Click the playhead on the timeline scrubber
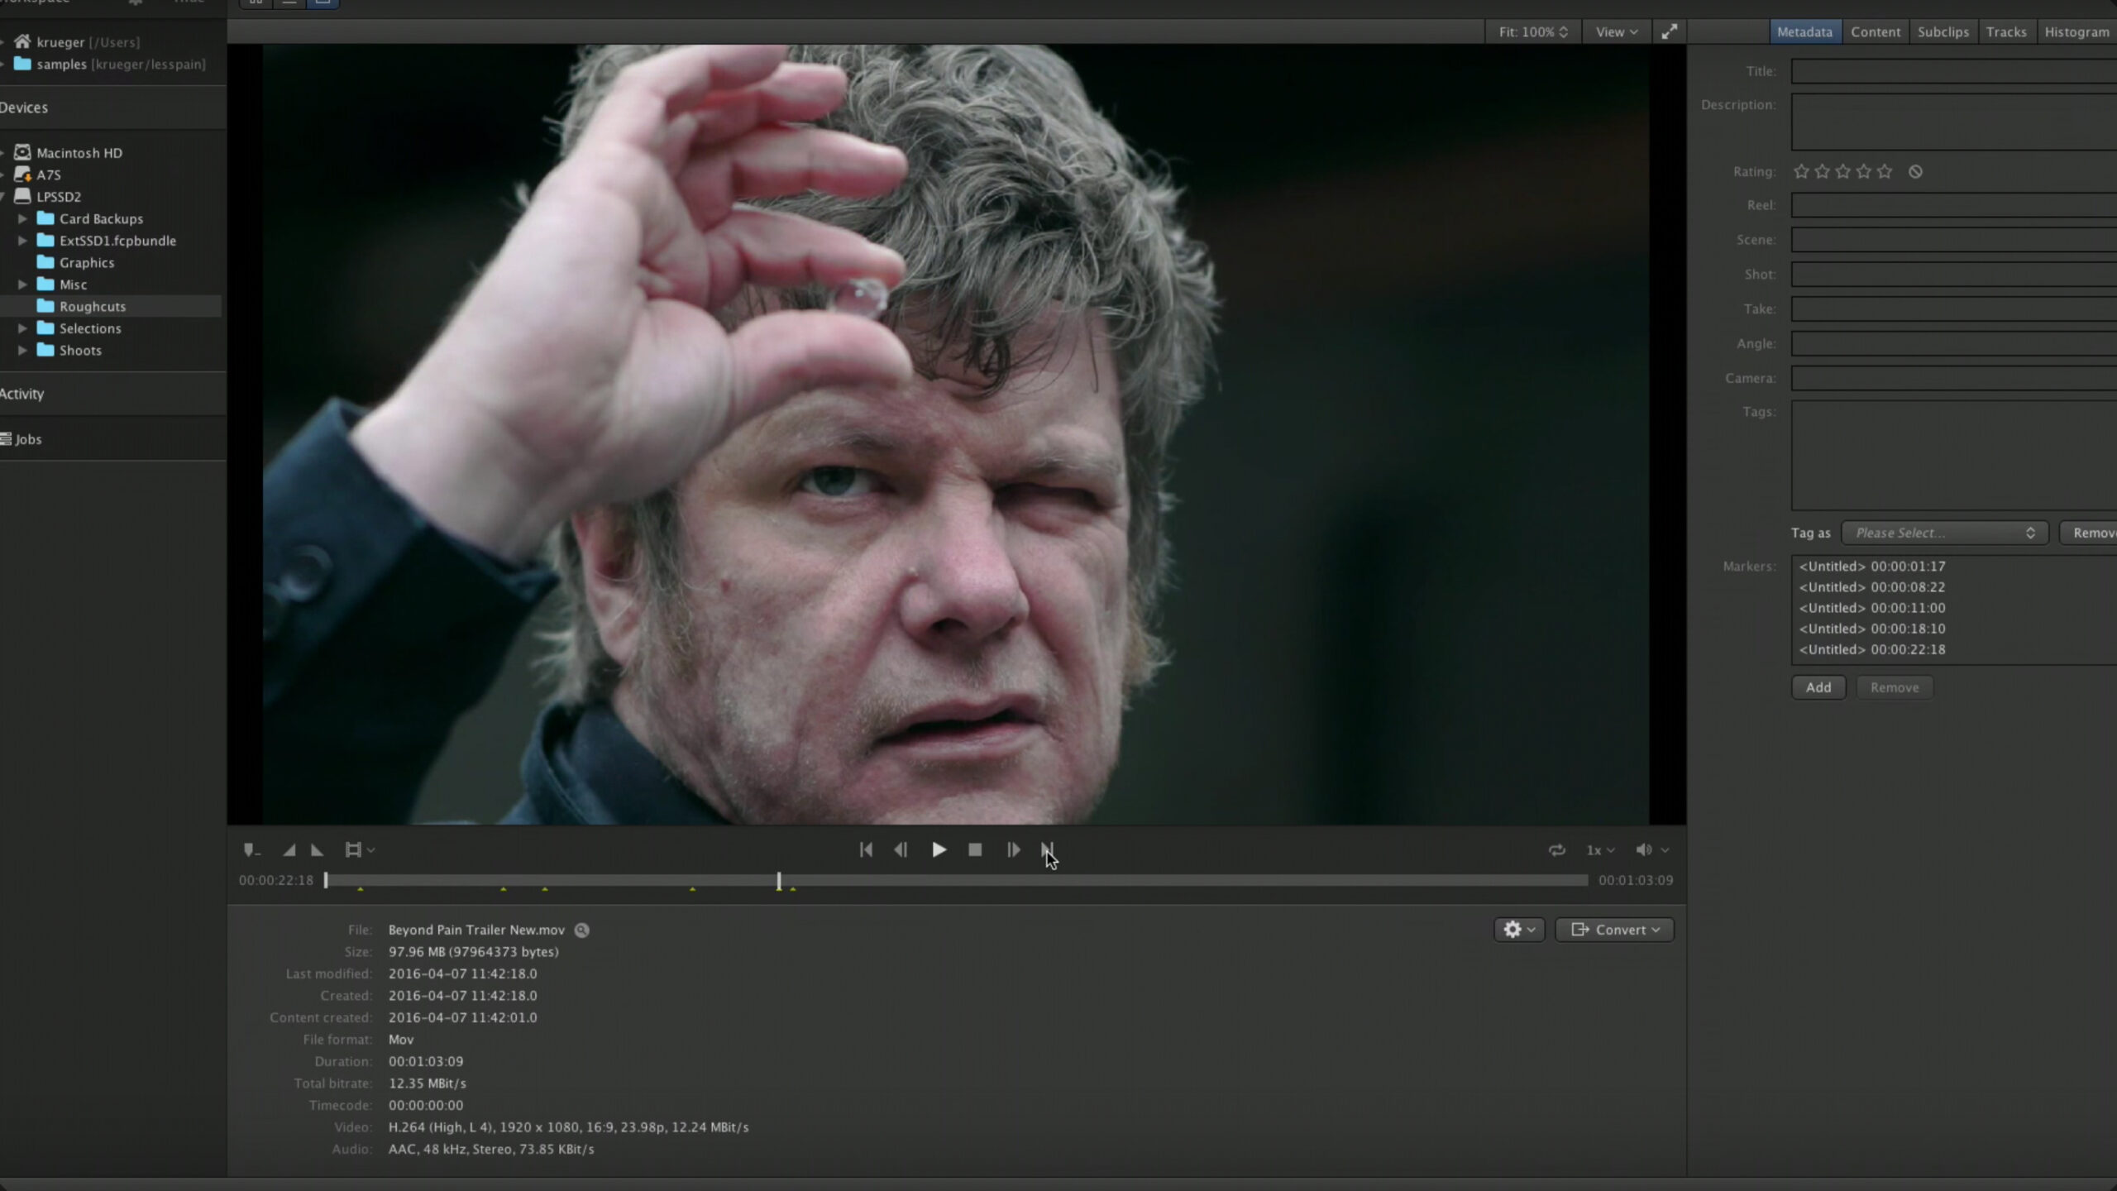Screen dimensions: 2117x1191 tap(779, 881)
